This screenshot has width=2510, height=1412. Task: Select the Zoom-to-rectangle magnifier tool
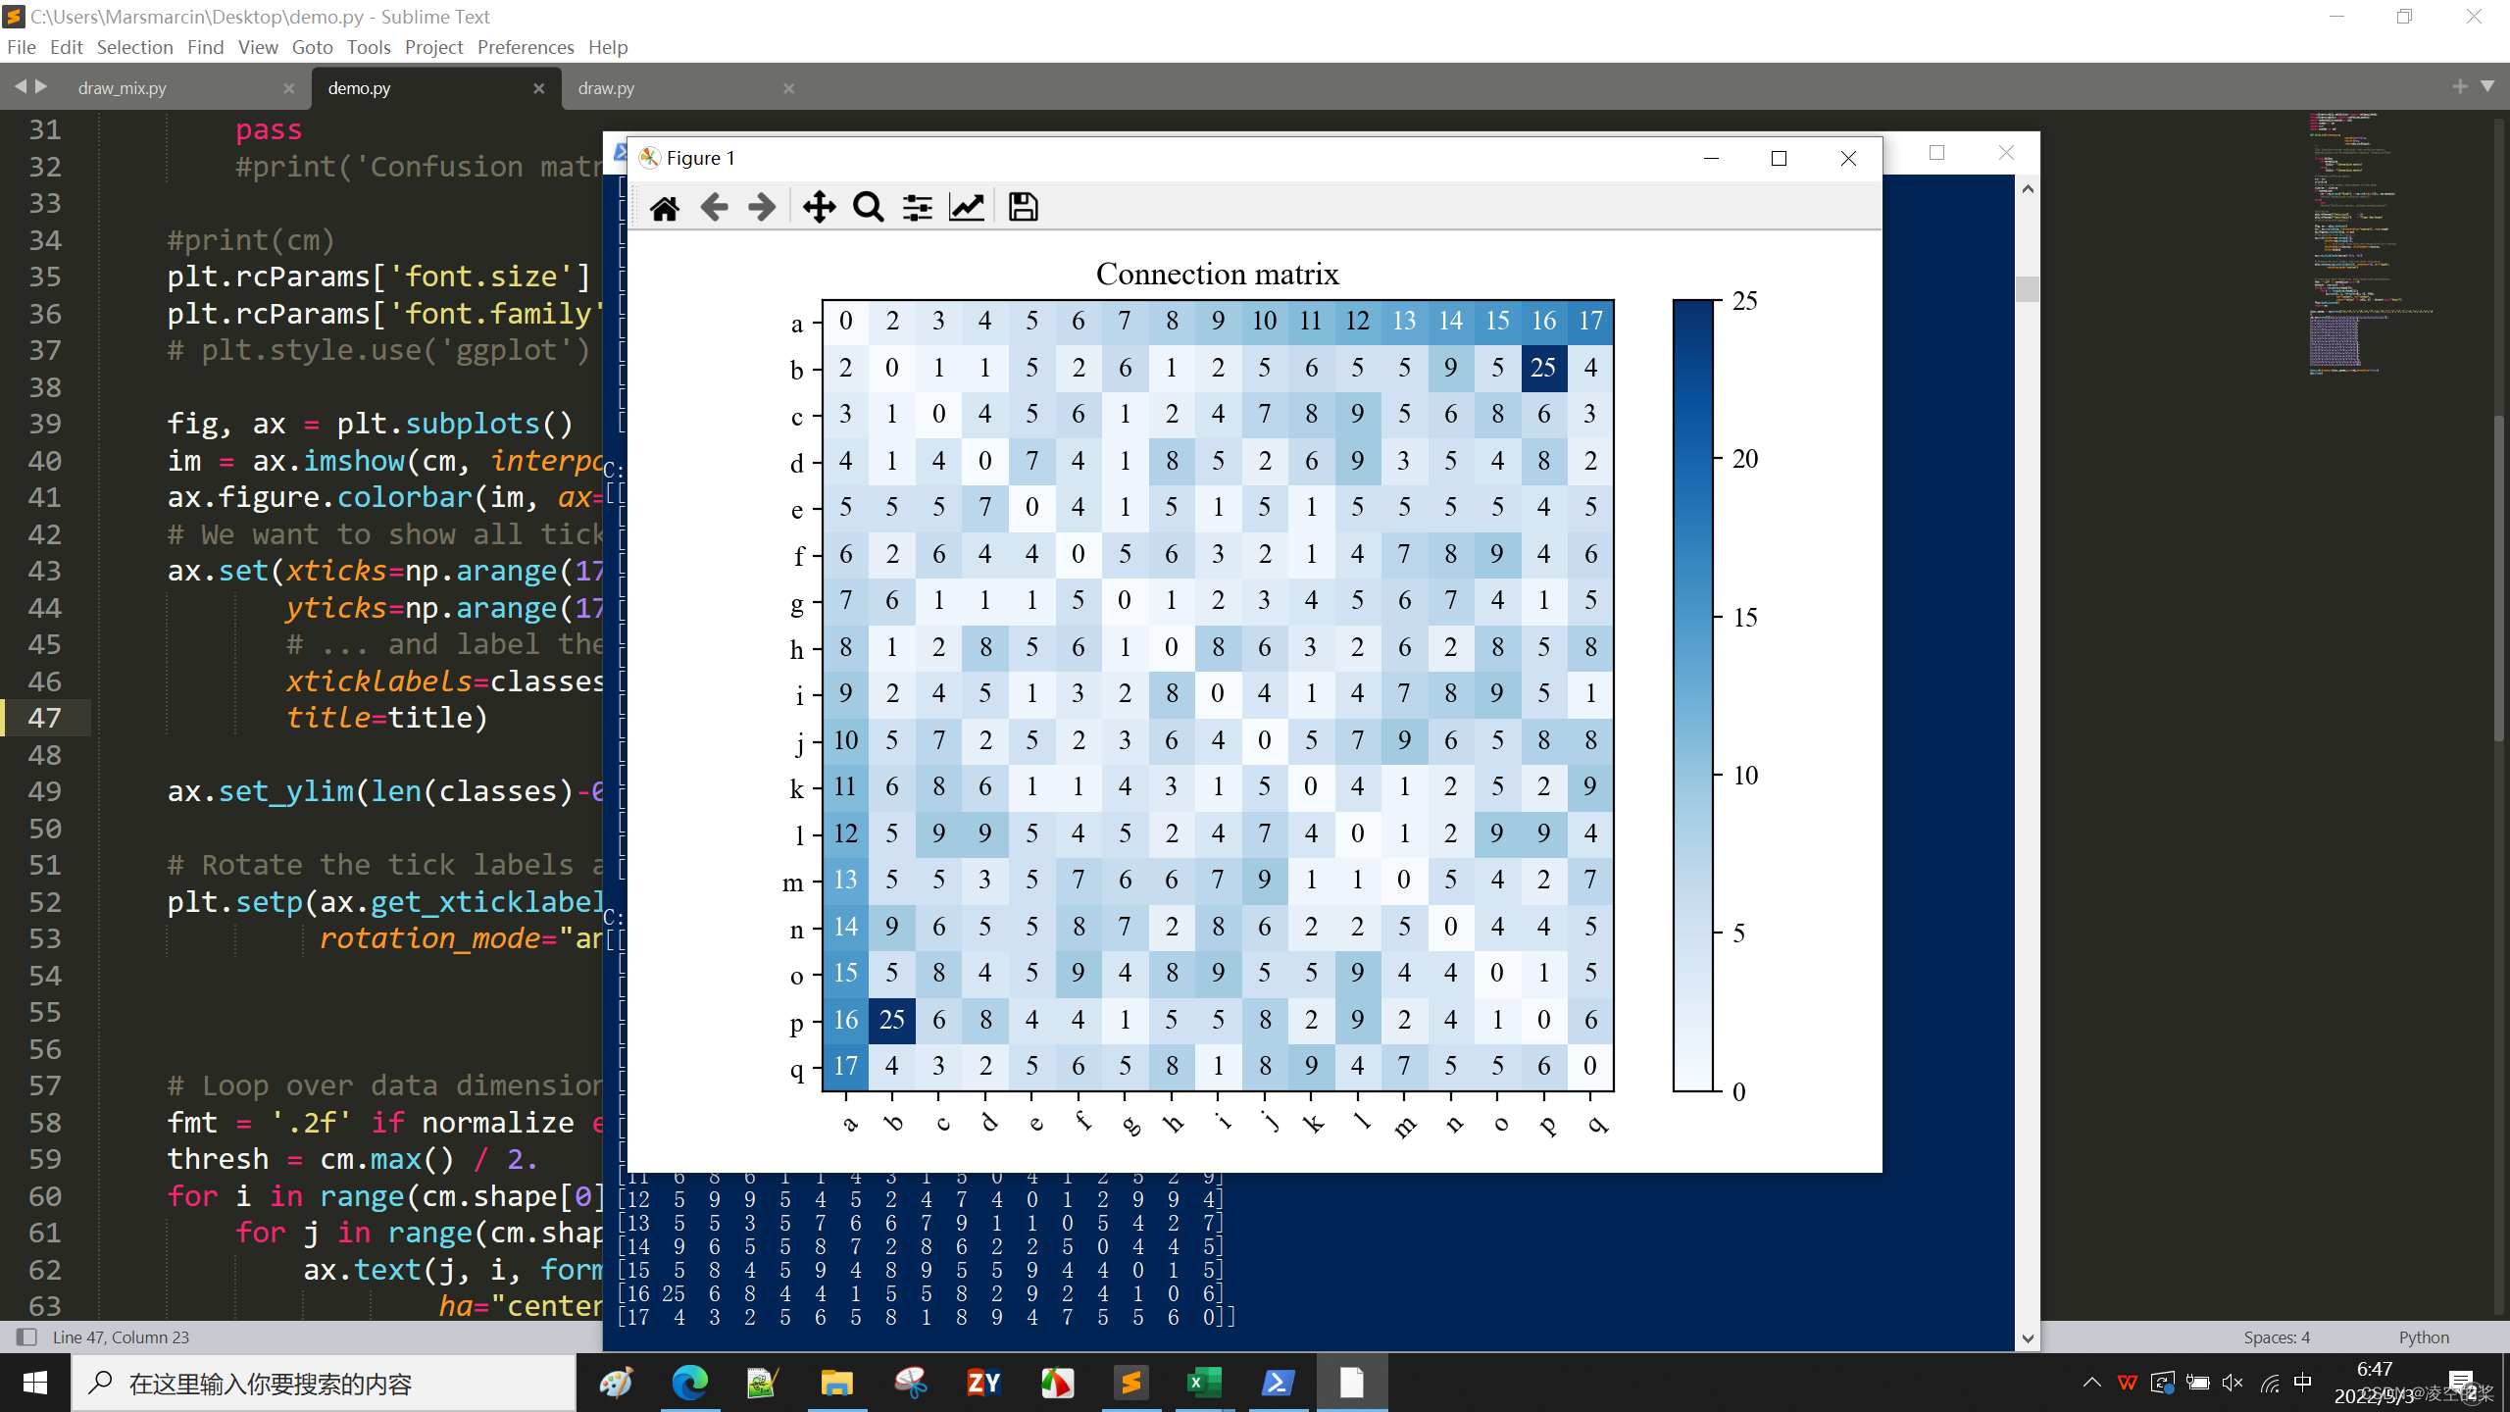868,206
